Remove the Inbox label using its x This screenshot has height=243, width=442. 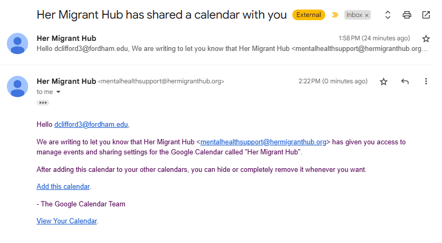coord(367,15)
